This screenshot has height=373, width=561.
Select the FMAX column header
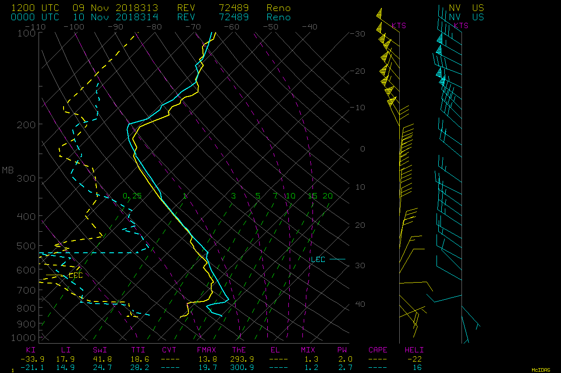coord(207,350)
